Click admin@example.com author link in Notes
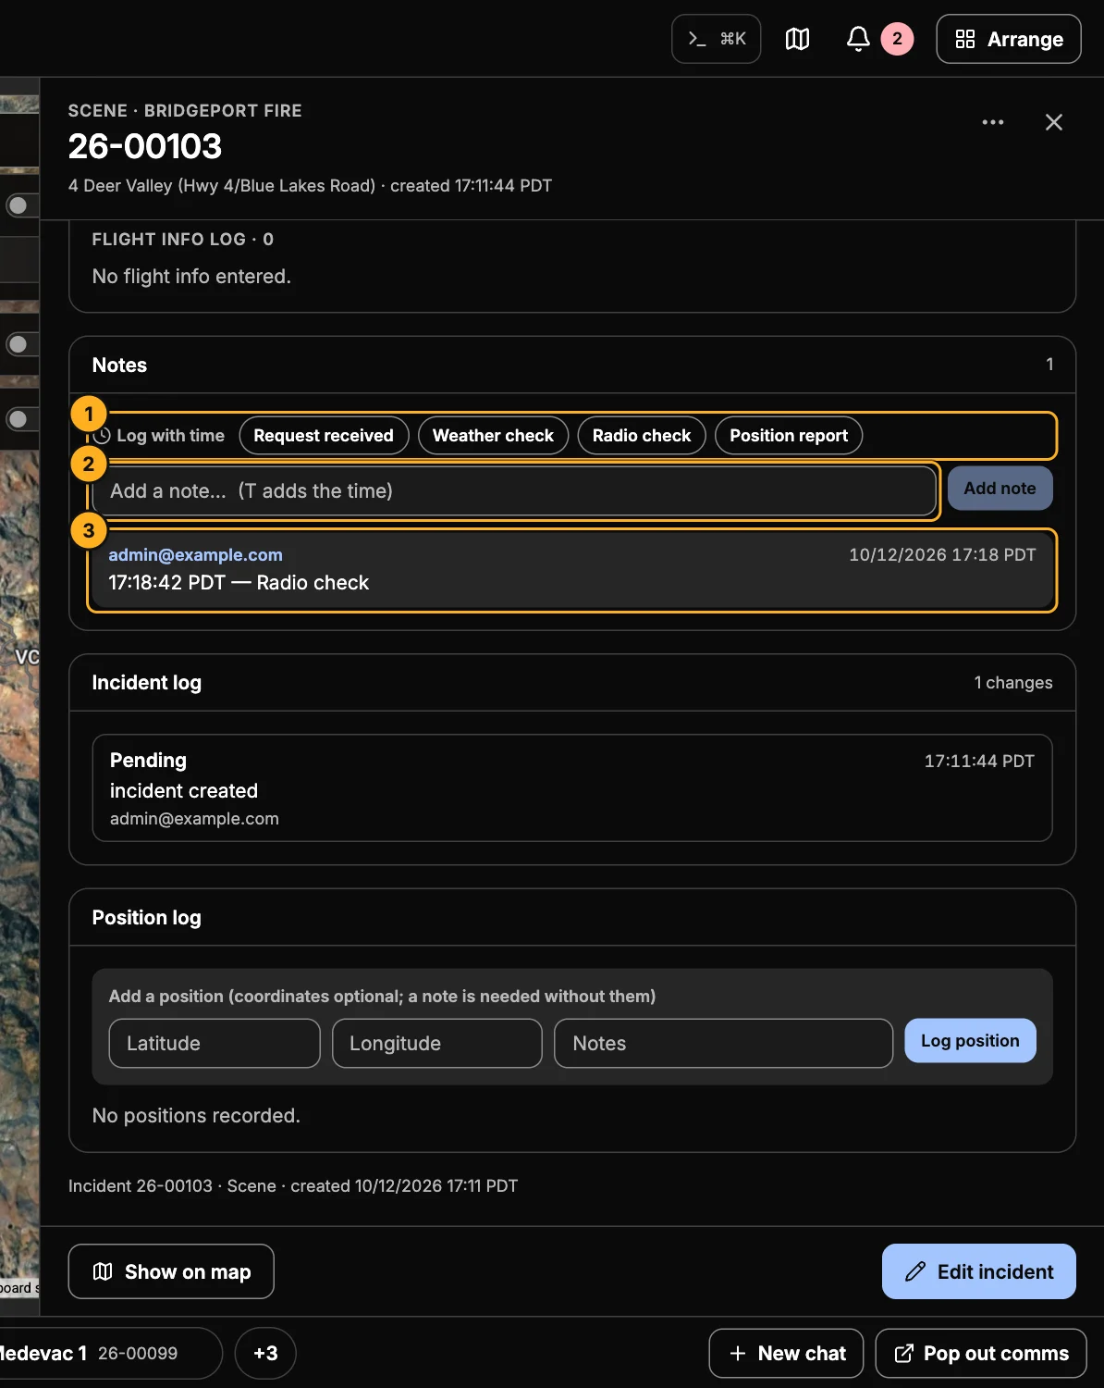The image size is (1104, 1388). (x=195, y=555)
